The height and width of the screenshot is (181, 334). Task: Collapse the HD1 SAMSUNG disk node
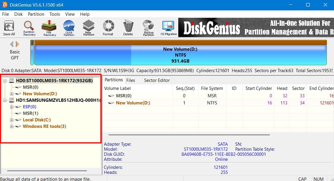5,100
